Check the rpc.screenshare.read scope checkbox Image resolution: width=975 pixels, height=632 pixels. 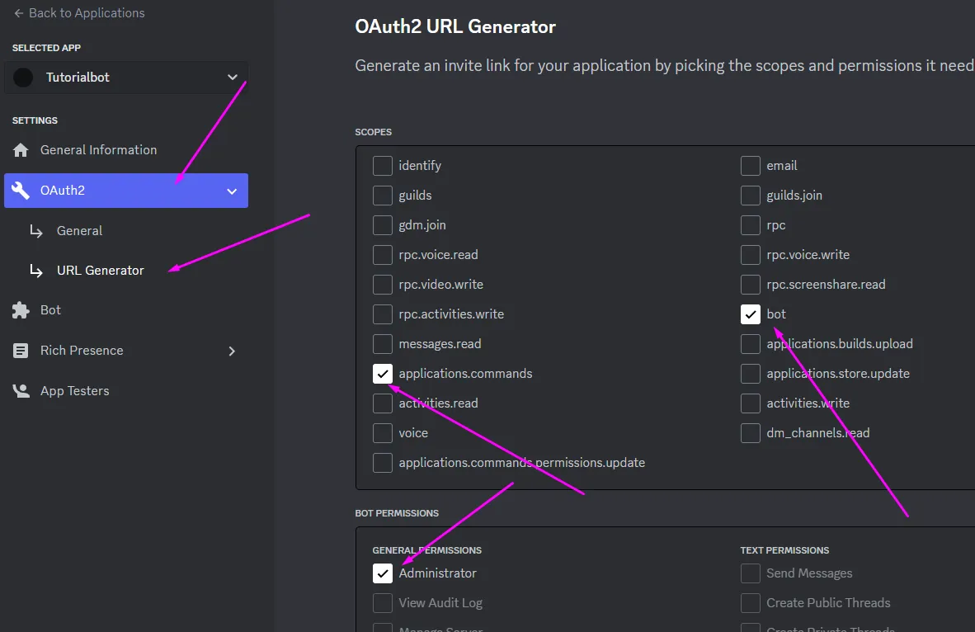[x=751, y=285]
